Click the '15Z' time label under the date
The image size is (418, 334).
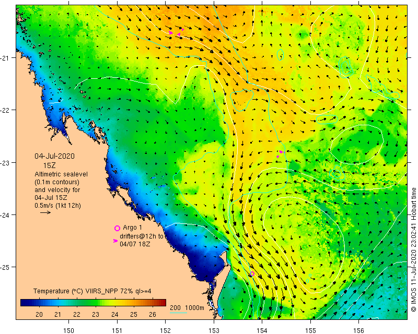coord(50,165)
